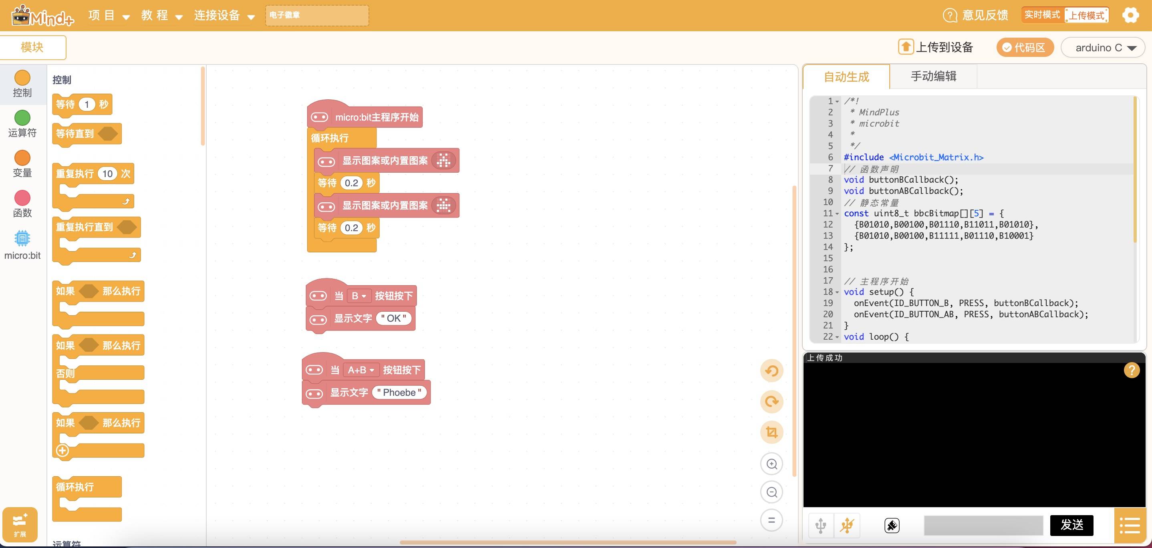This screenshot has width=1152, height=548.
Task: Collapse code fold arrow at line 18
Action: (837, 292)
